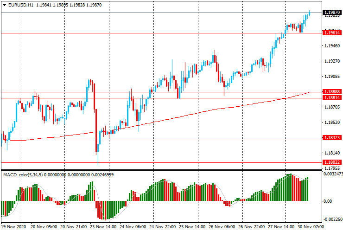Click the current price label 1.19870
This screenshot has height=232, width=343.
tap(332, 12)
